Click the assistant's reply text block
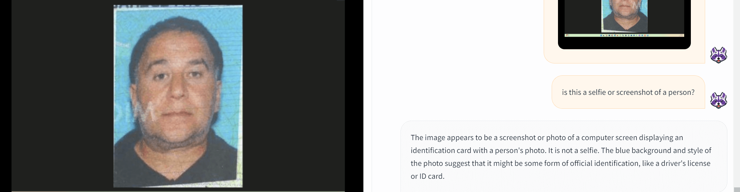 (564, 157)
